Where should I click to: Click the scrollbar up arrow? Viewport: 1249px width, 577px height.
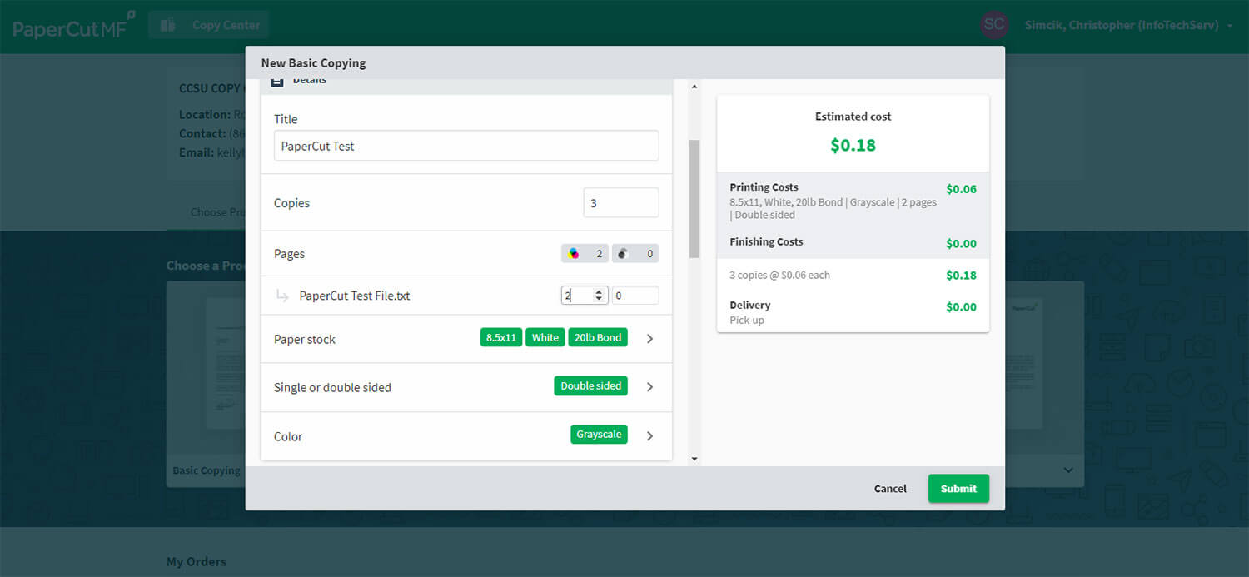694,86
